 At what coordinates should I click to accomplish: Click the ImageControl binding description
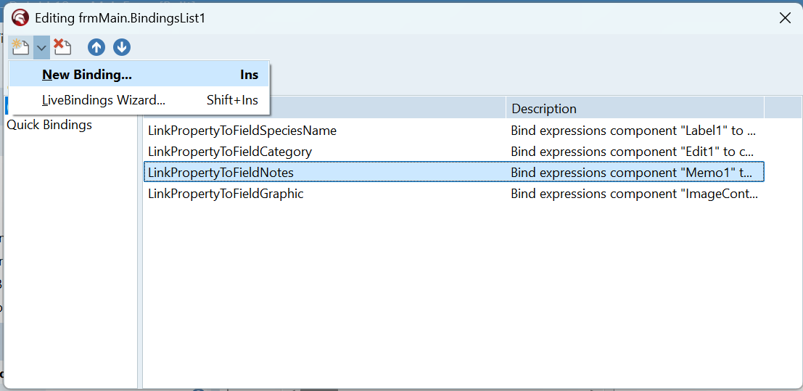633,194
